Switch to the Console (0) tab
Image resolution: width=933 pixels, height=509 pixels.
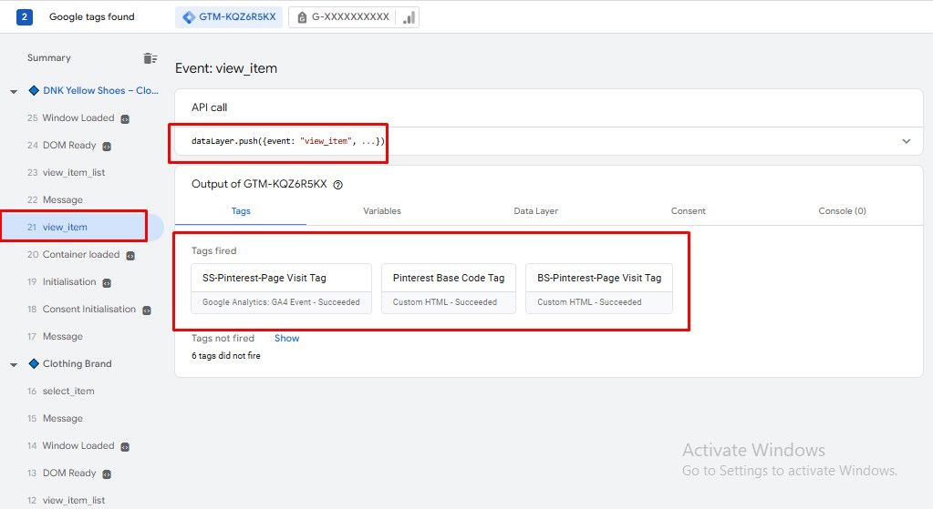(x=842, y=211)
